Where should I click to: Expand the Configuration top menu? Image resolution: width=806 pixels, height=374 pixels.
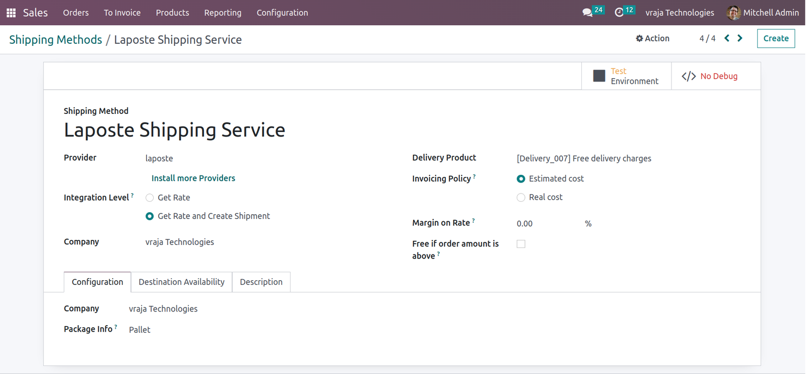click(282, 13)
